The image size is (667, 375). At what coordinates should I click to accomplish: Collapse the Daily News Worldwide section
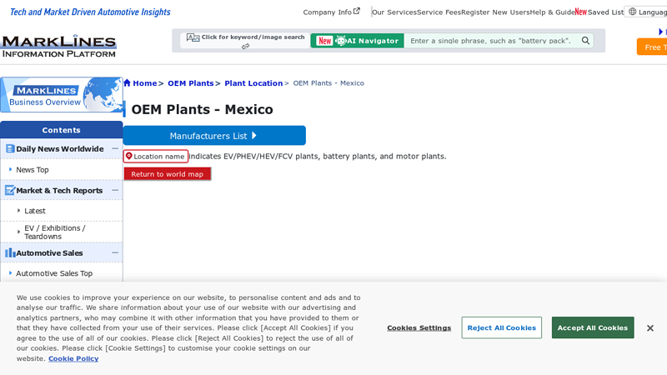115,148
